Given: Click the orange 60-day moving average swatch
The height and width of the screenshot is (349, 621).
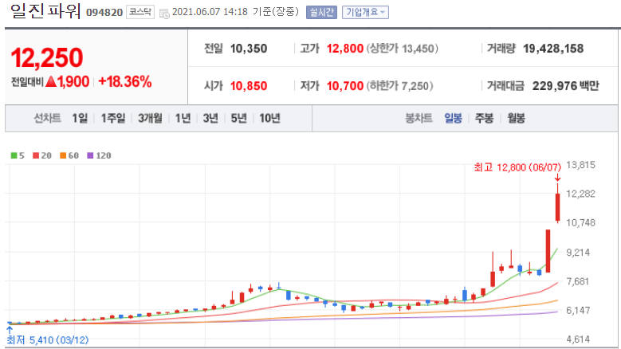Looking at the screenshot, I should (x=62, y=155).
